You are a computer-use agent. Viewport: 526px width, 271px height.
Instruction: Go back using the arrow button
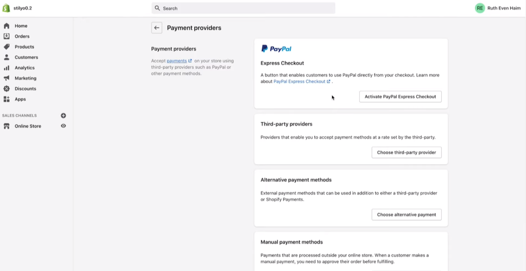157,28
